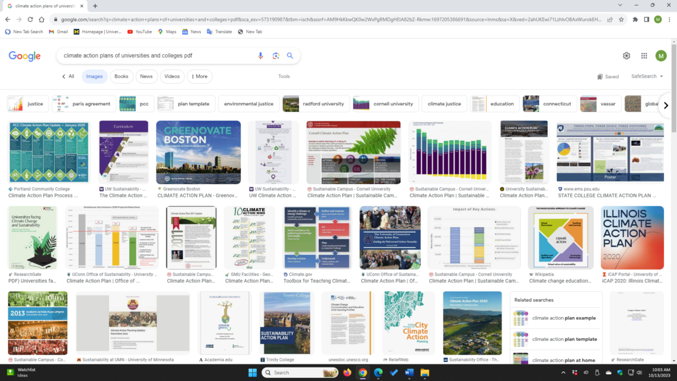This screenshot has height=381, width=677.
Task: Switch to the Videos tab
Action: [172, 76]
